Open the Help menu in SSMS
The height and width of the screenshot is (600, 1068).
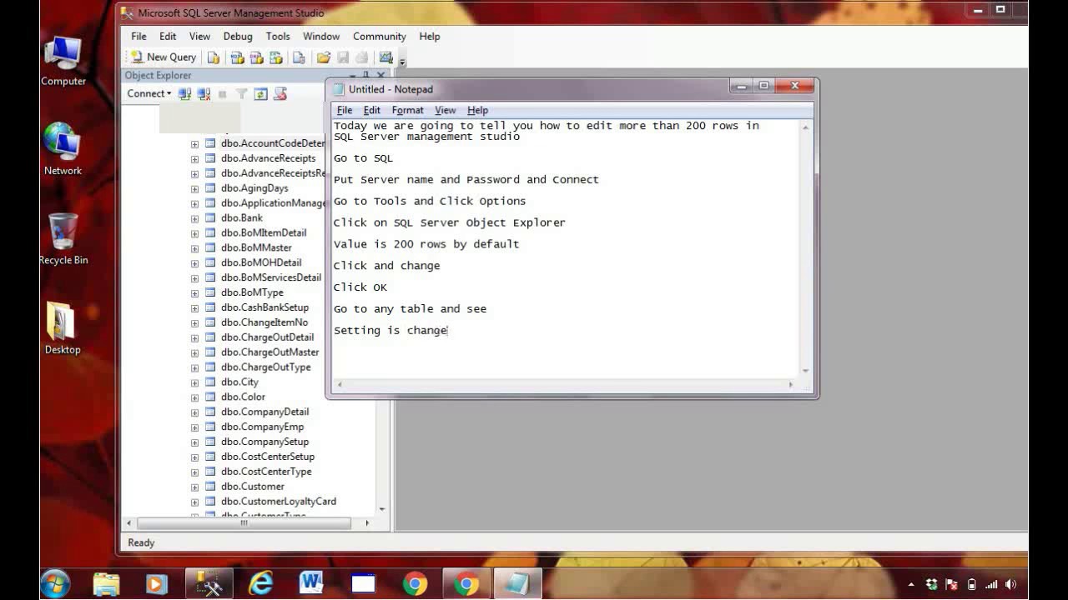(430, 37)
